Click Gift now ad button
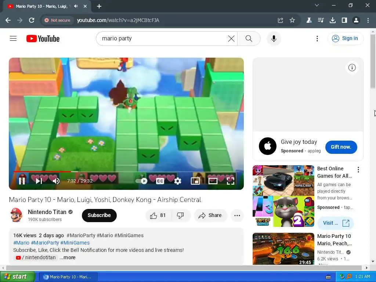The image size is (376, 282). 341,147
